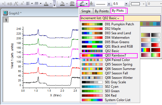Select D02 Maple palette

point(110,29)
